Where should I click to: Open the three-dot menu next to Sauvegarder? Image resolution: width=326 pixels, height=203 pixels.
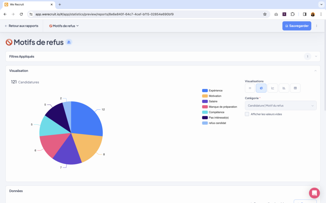point(316,26)
